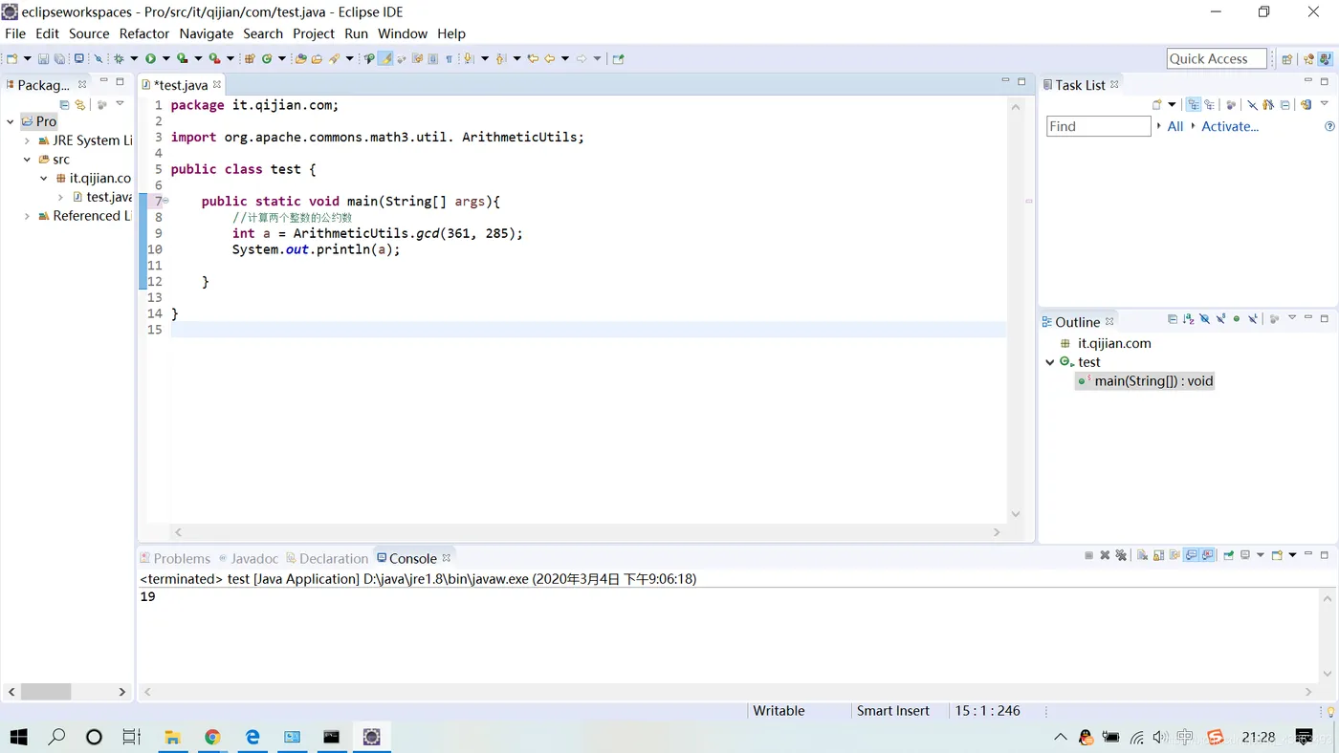Click the Activate... link in Task List
1339x753 pixels.
[x=1230, y=126]
